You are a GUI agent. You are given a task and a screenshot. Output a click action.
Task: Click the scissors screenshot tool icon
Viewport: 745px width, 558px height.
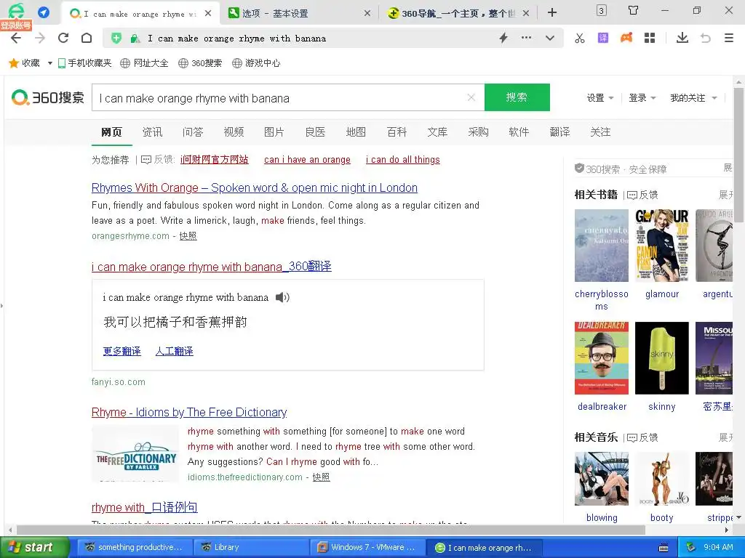580,38
